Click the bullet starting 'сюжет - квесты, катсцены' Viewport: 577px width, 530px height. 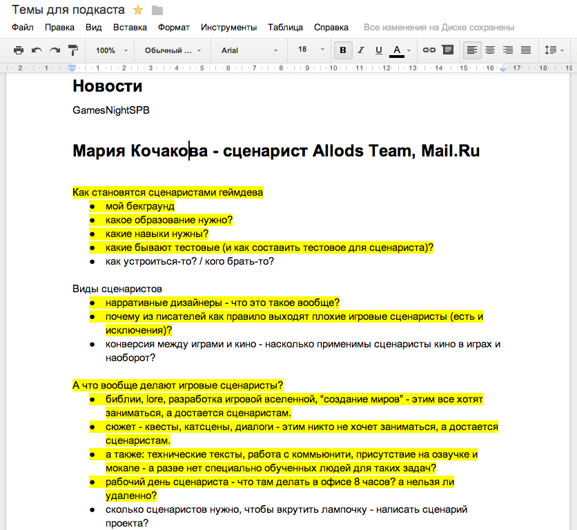pyautogui.click(x=302, y=434)
